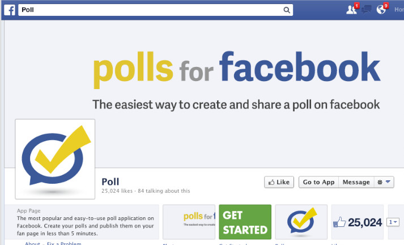404x245 pixels.
Task: Like the Poll page
Action: [x=279, y=182]
